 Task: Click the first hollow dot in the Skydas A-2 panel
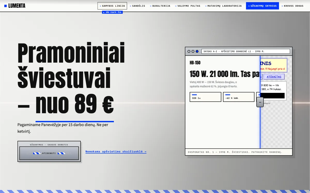click(189, 51)
